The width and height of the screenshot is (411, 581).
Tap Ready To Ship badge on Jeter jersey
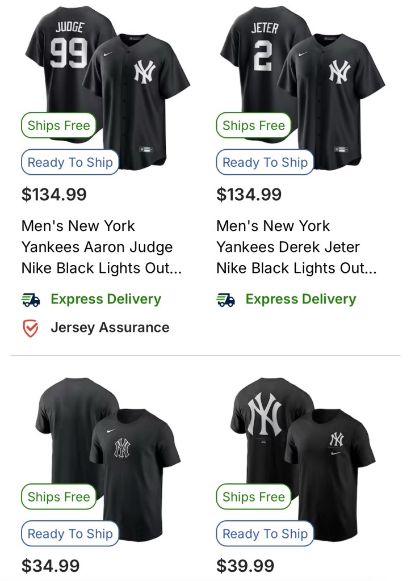click(x=265, y=162)
